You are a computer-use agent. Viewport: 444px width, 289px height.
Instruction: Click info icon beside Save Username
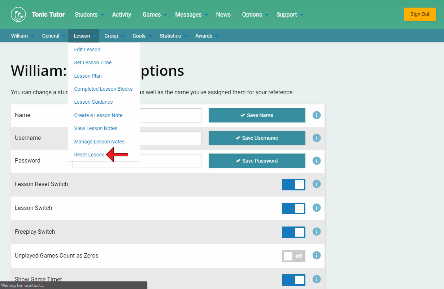[317, 138]
